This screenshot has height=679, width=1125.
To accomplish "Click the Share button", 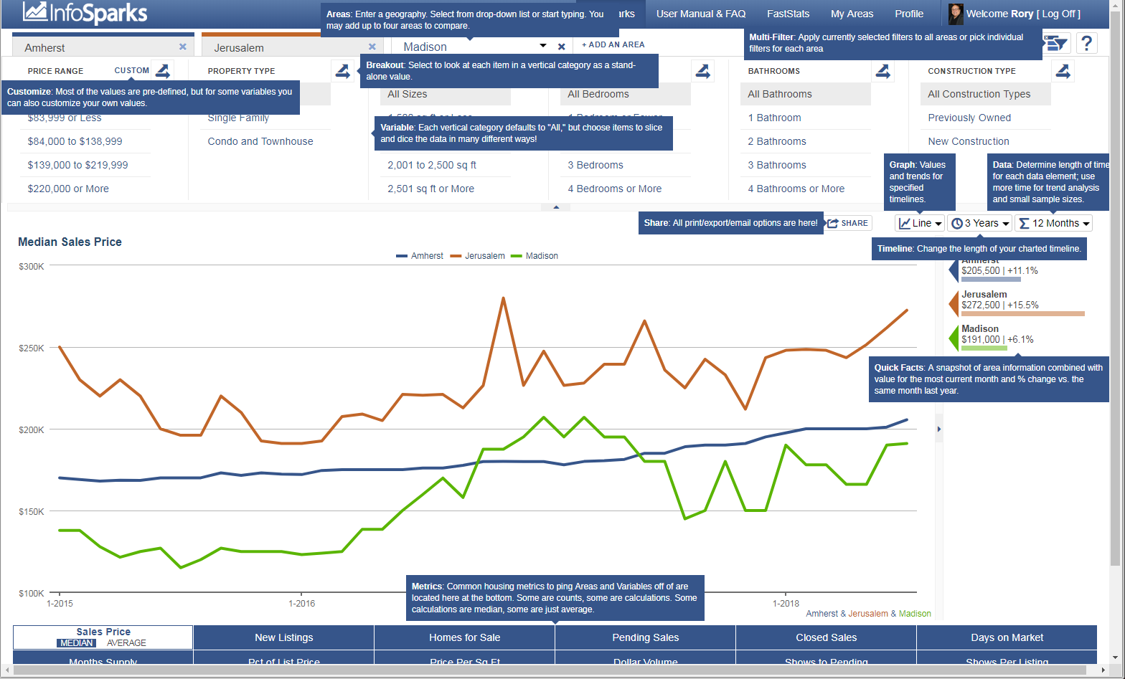I will click(x=848, y=223).
